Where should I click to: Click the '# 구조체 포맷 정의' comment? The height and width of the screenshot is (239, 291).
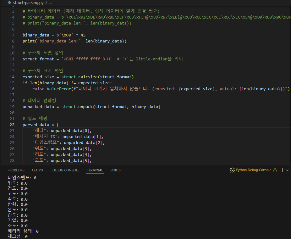point(43,53)
